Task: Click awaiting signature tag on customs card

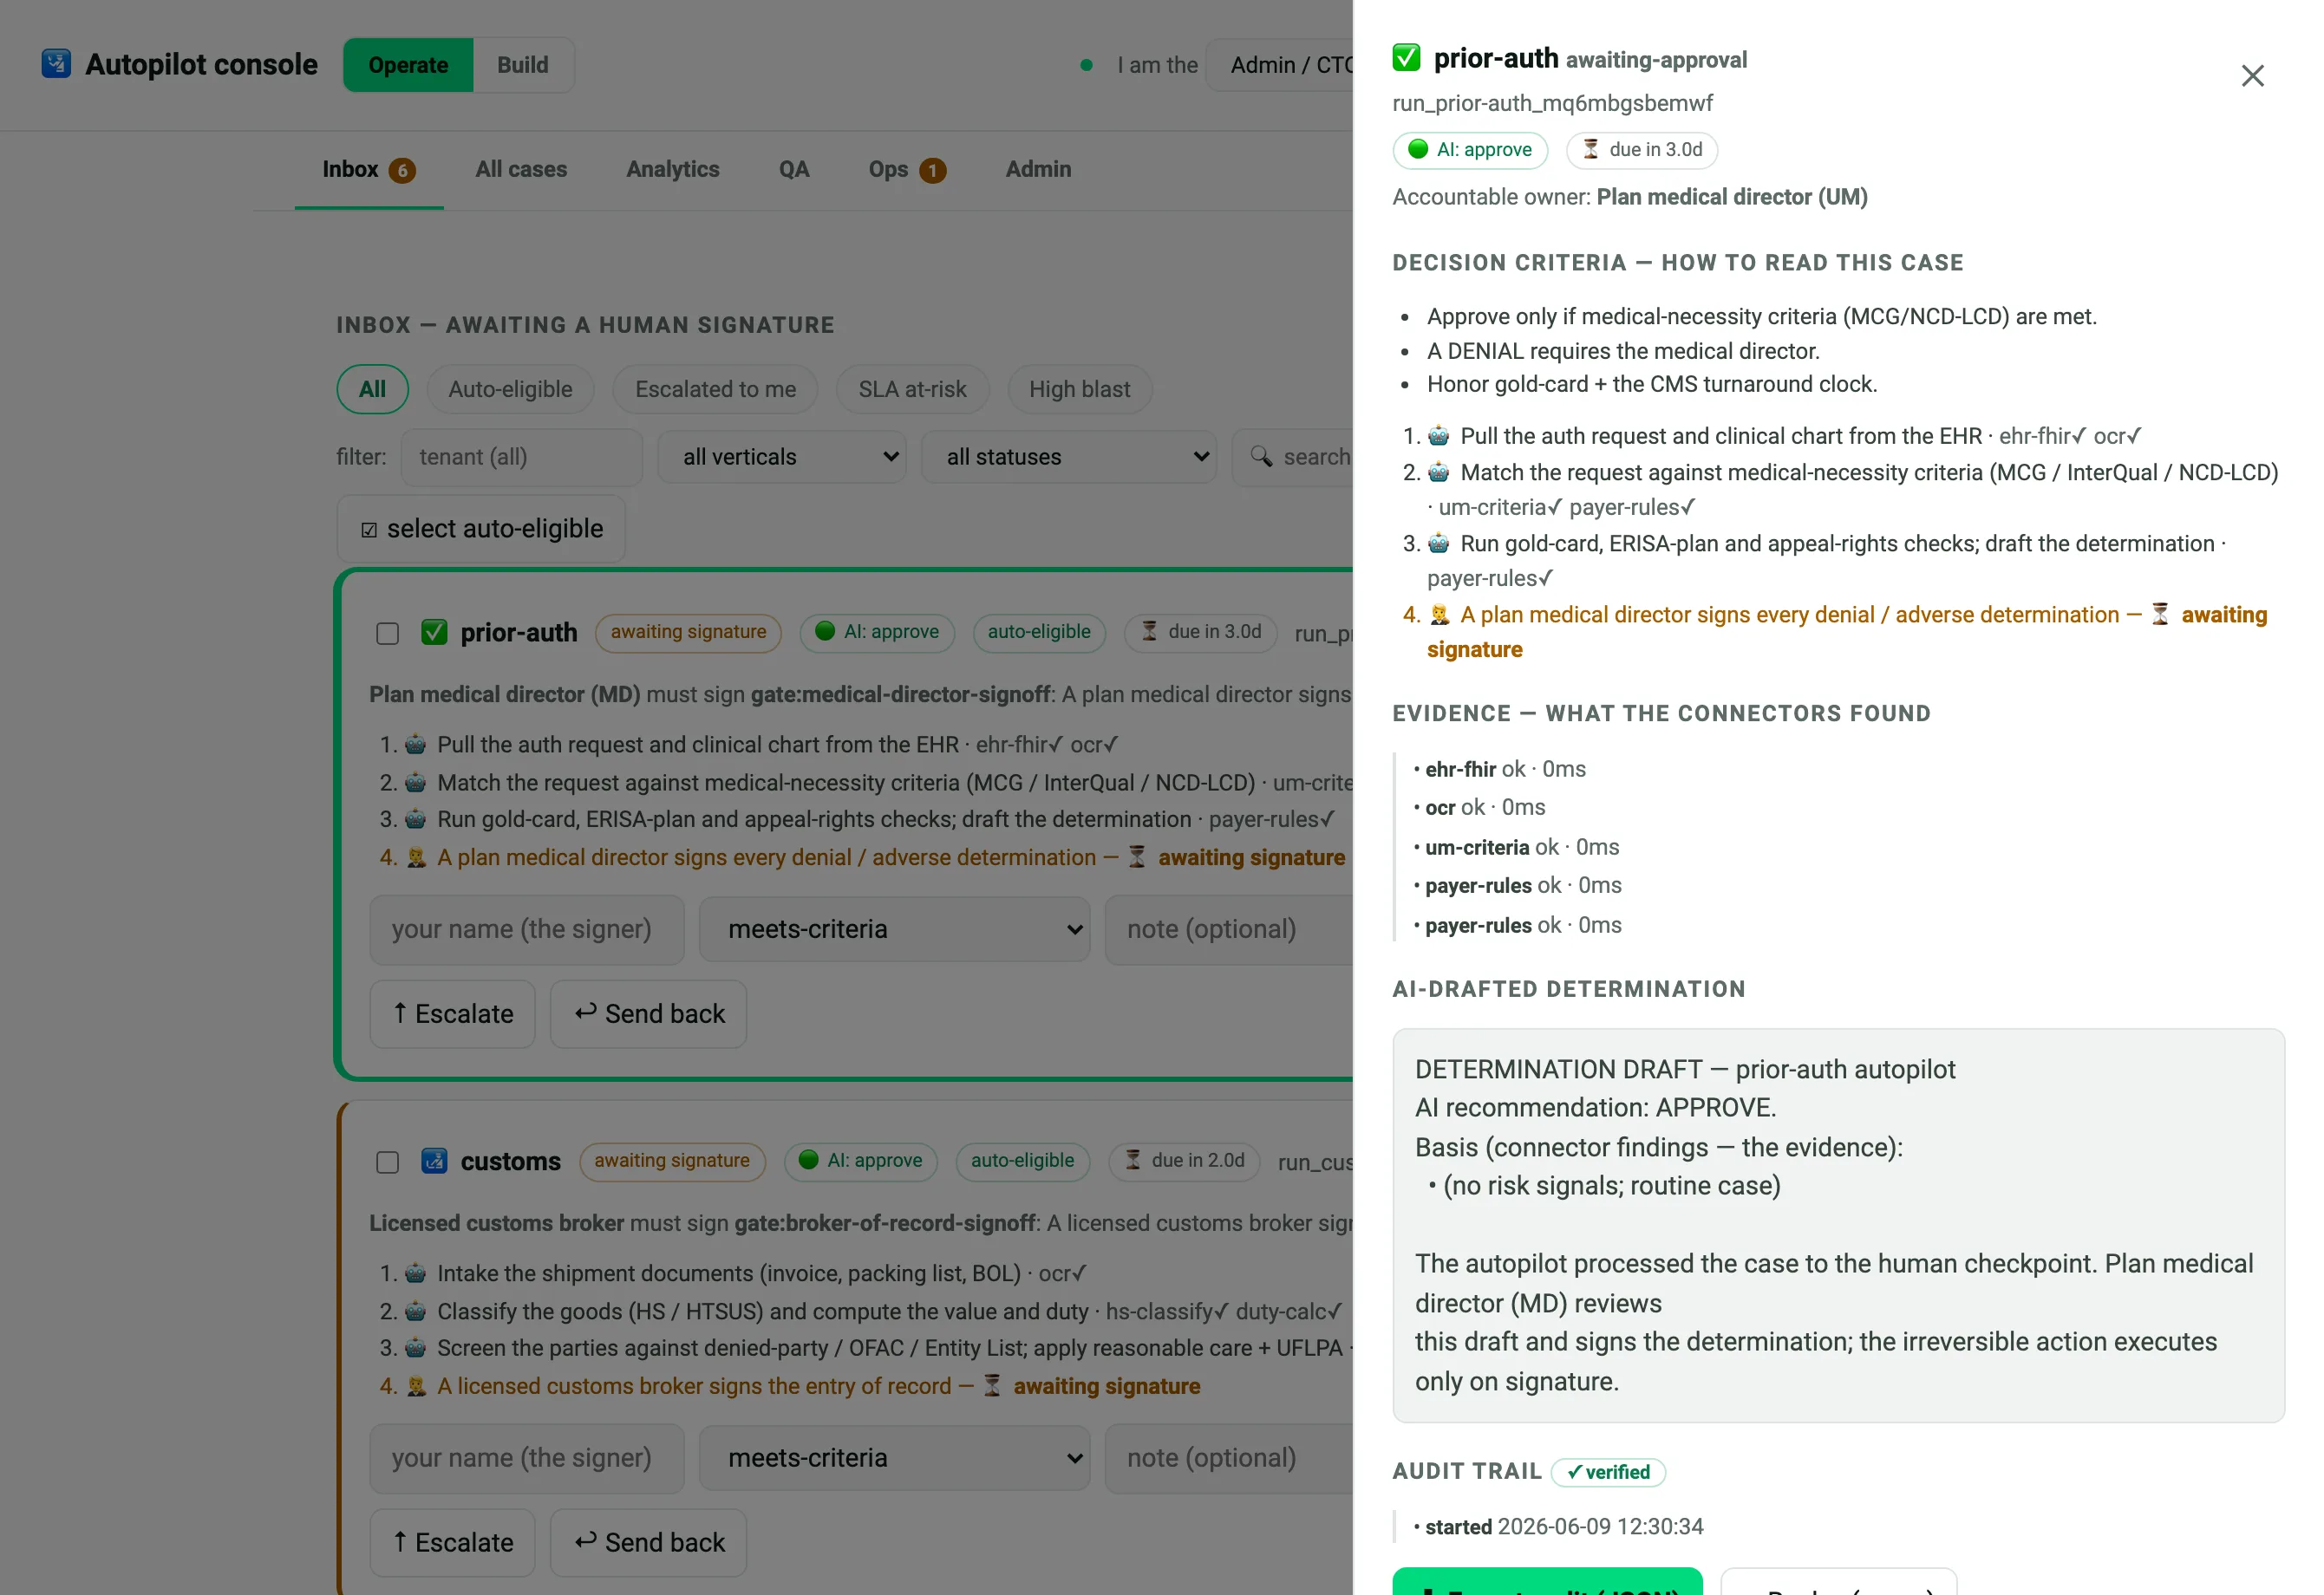Action: [x=672, y=1162]
